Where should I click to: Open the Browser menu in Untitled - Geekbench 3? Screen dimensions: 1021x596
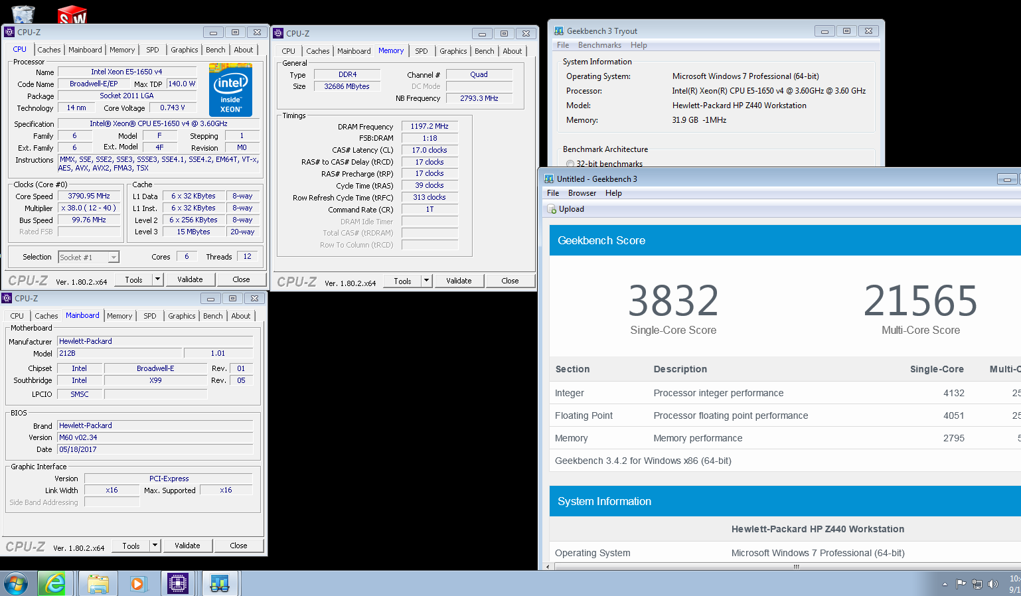pyautogui.click(x=582, y=193)
